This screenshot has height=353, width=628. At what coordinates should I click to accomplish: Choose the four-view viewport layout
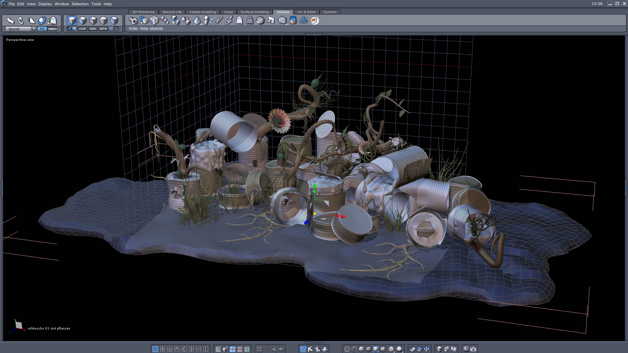163,349
